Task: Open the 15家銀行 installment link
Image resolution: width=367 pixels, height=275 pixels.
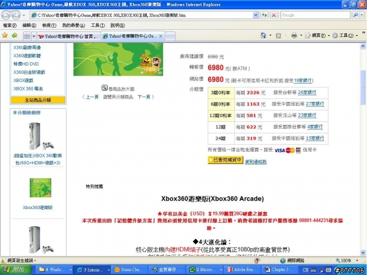Action: 315,138
